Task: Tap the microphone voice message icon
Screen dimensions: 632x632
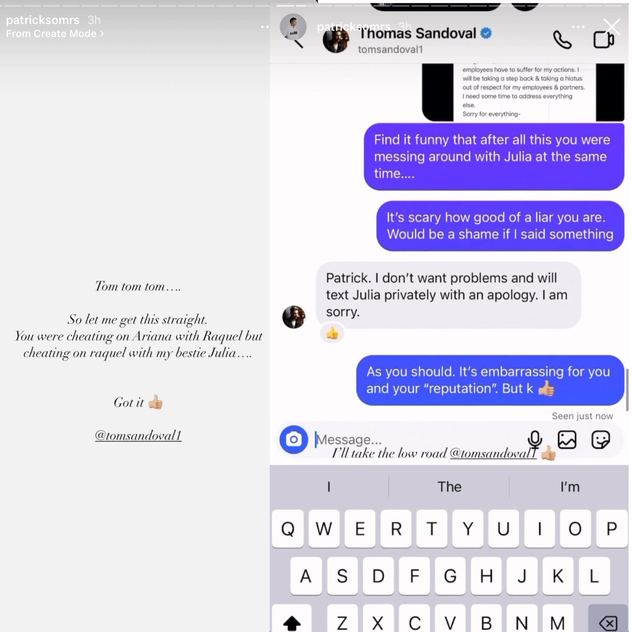Action: [x=535, y=440]
